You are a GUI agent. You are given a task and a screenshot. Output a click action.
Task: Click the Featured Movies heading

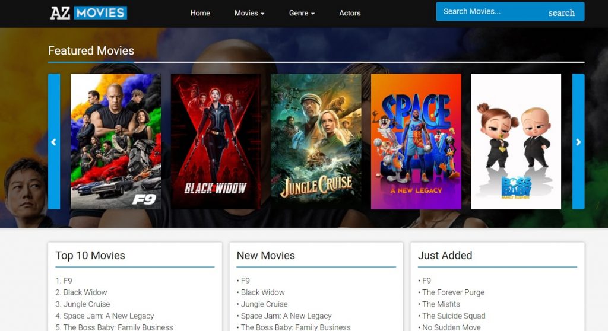coord(91,51)
